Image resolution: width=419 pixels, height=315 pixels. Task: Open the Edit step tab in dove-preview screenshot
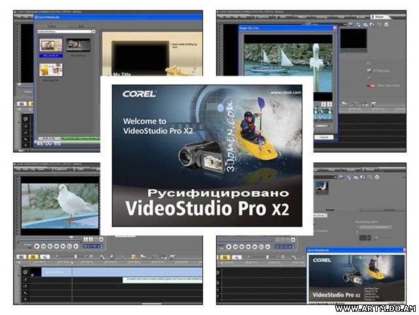click(x=79, y=169)
